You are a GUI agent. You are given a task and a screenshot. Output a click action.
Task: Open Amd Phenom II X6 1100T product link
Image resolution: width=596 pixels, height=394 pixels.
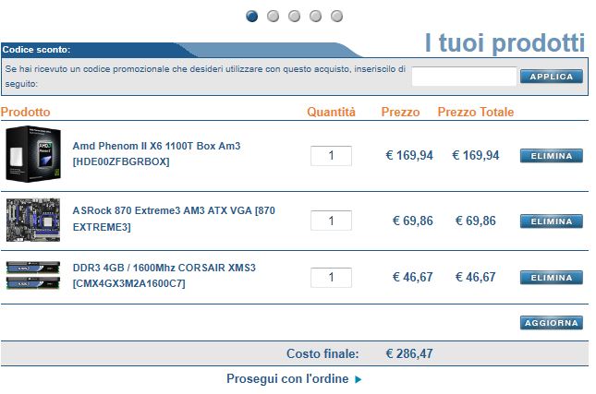156,153
